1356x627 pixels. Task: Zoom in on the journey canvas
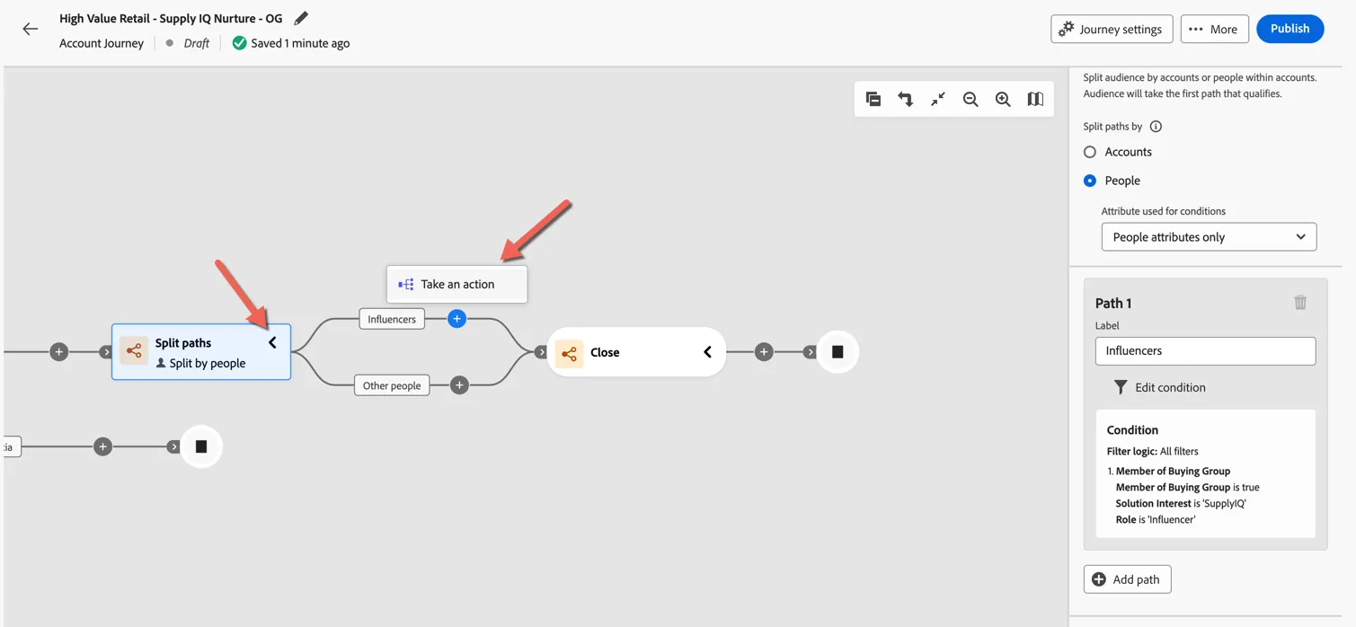1003,99
